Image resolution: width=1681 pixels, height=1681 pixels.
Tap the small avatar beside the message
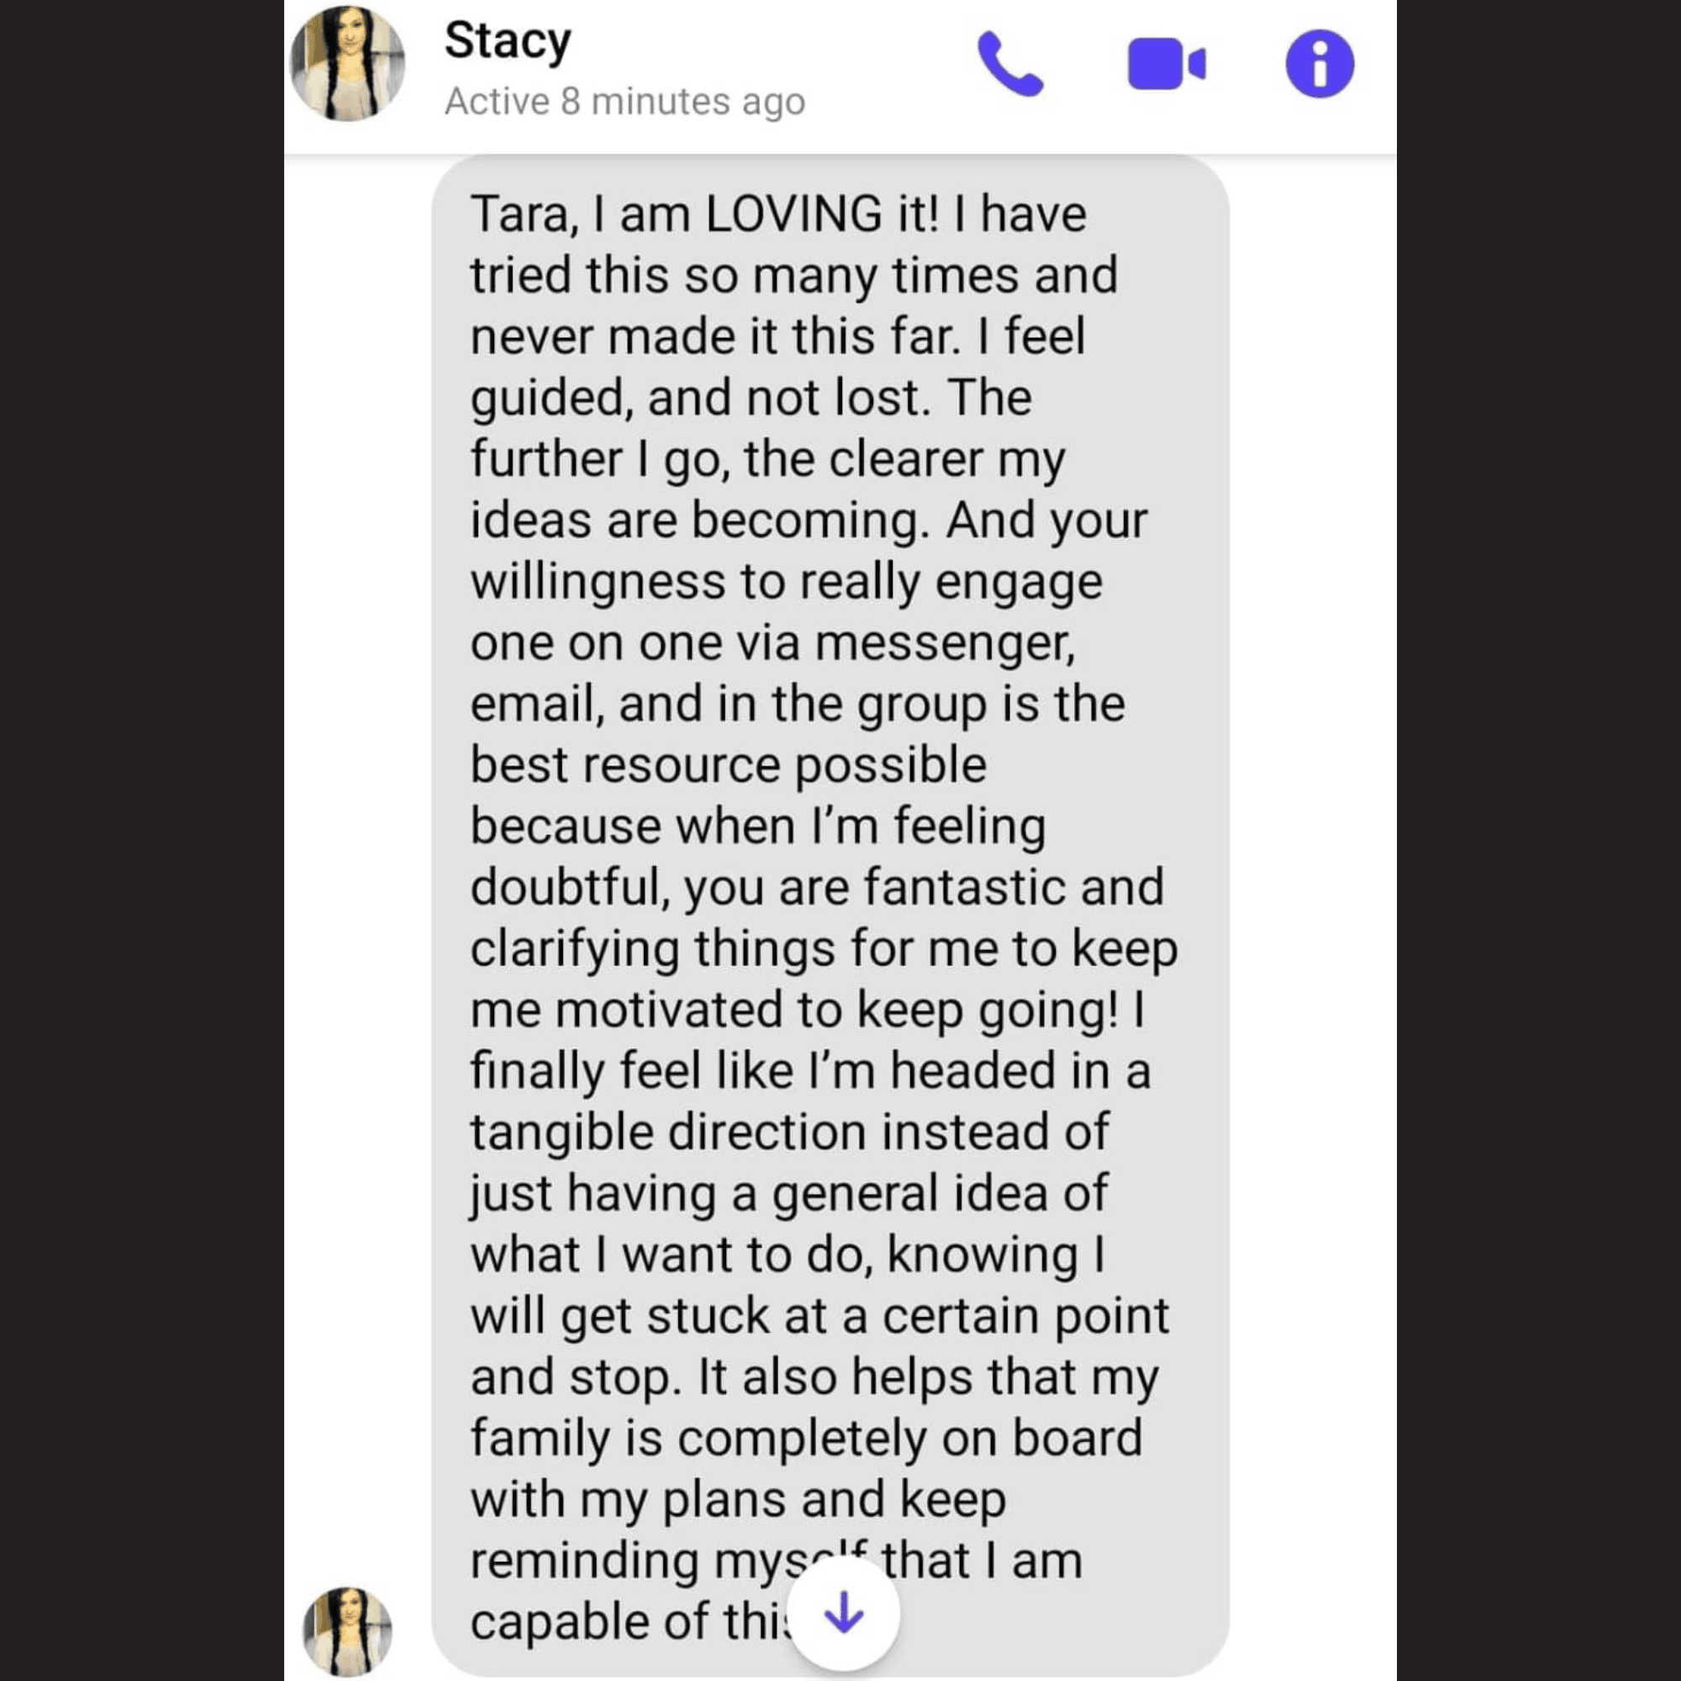point(347,1631)
